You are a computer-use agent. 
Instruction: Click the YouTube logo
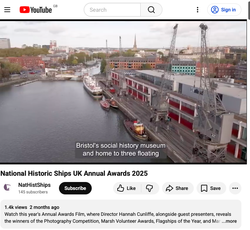tap(36, 10)
